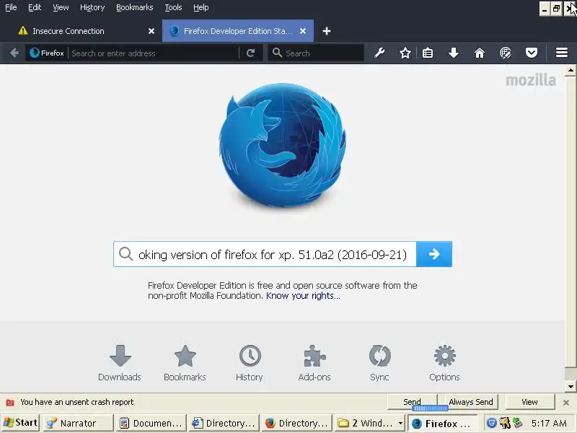Select Firefox Developer Edition Start tab
The height and width of the screenshot is (433, 577).
click(238, 31)
